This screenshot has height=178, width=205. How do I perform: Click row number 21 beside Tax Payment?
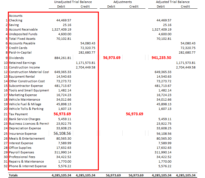point(6,114)
